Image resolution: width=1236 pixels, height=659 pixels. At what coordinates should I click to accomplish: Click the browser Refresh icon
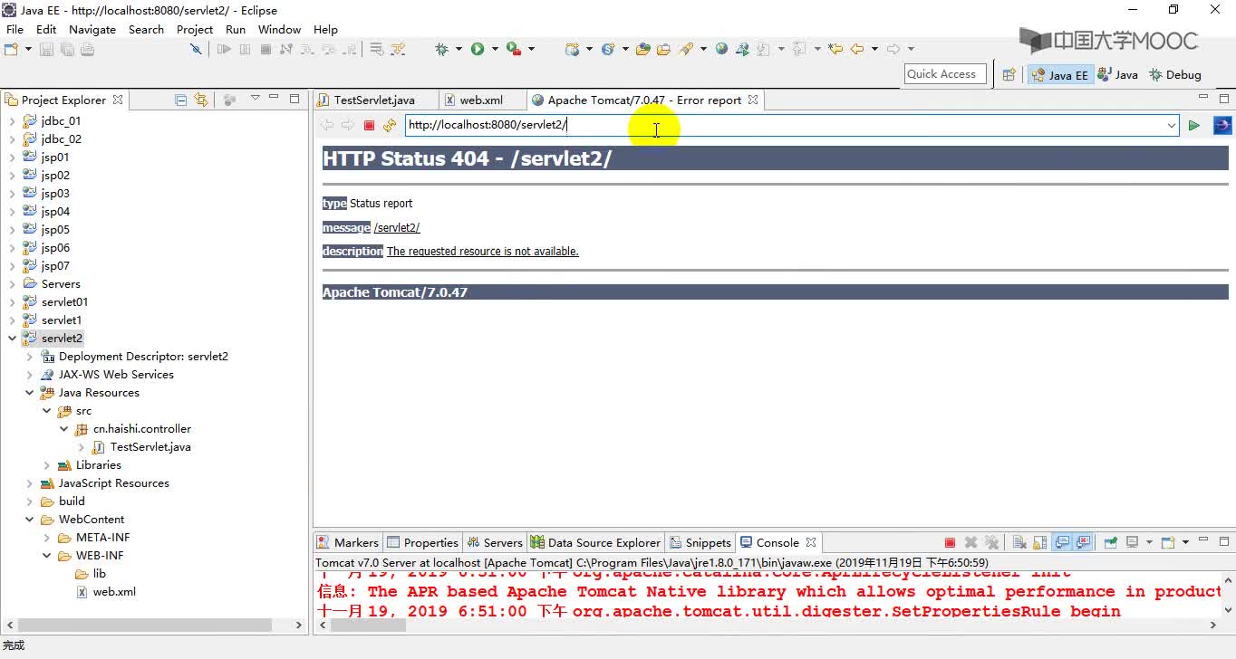[390, 125]
